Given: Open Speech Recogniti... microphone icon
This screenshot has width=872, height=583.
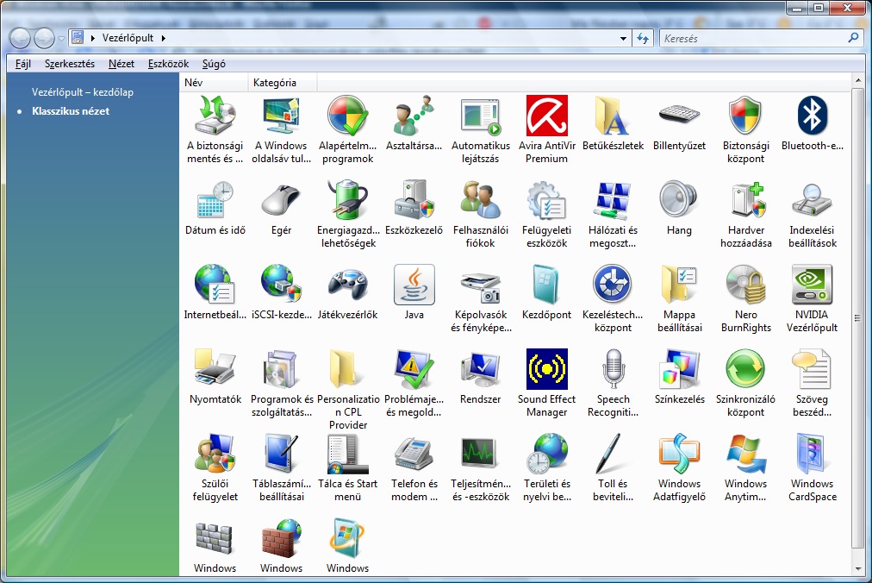Looking at the screenshot, I should pyautogui.click(x=613, y=369).
